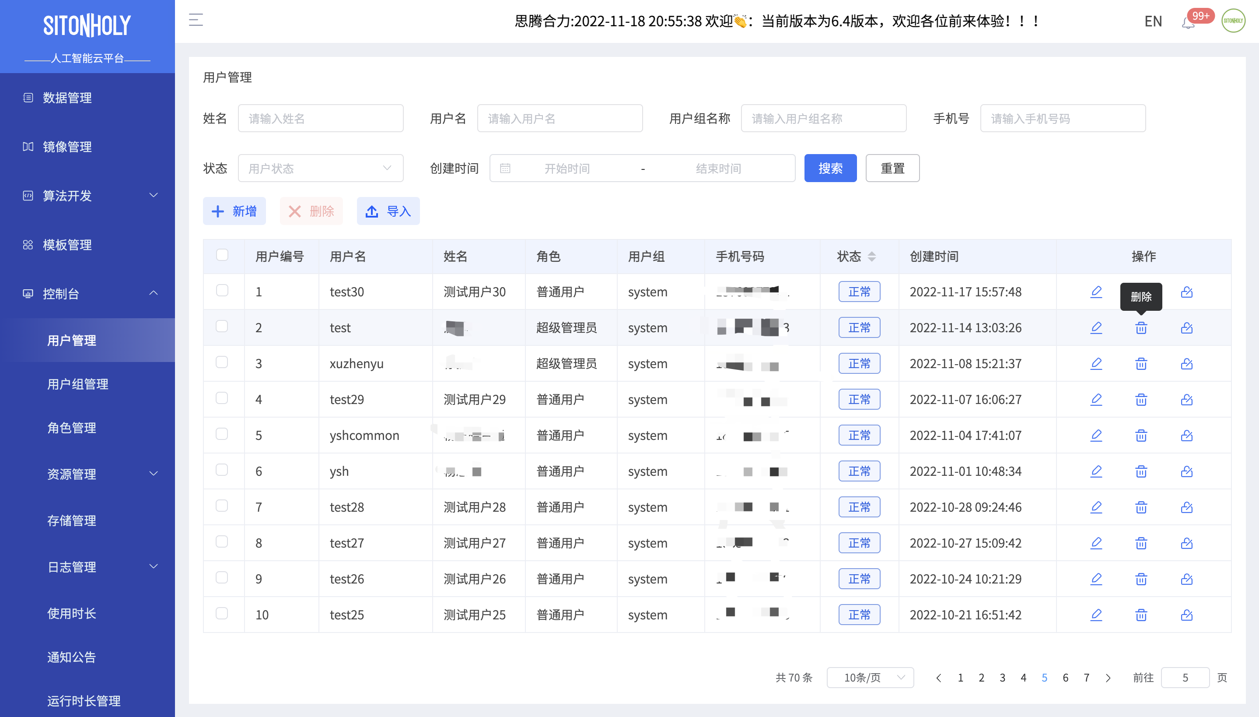Viewport: 1259px width, 717px height.
Task: Click the lock-edit icon for user ysh
Action: point(1186,472)
